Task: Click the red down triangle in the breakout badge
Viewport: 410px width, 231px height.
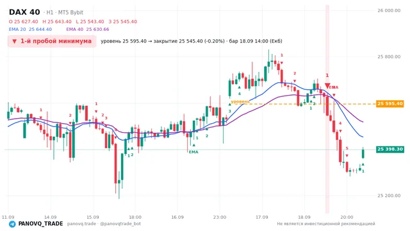Action: point(14,41)
